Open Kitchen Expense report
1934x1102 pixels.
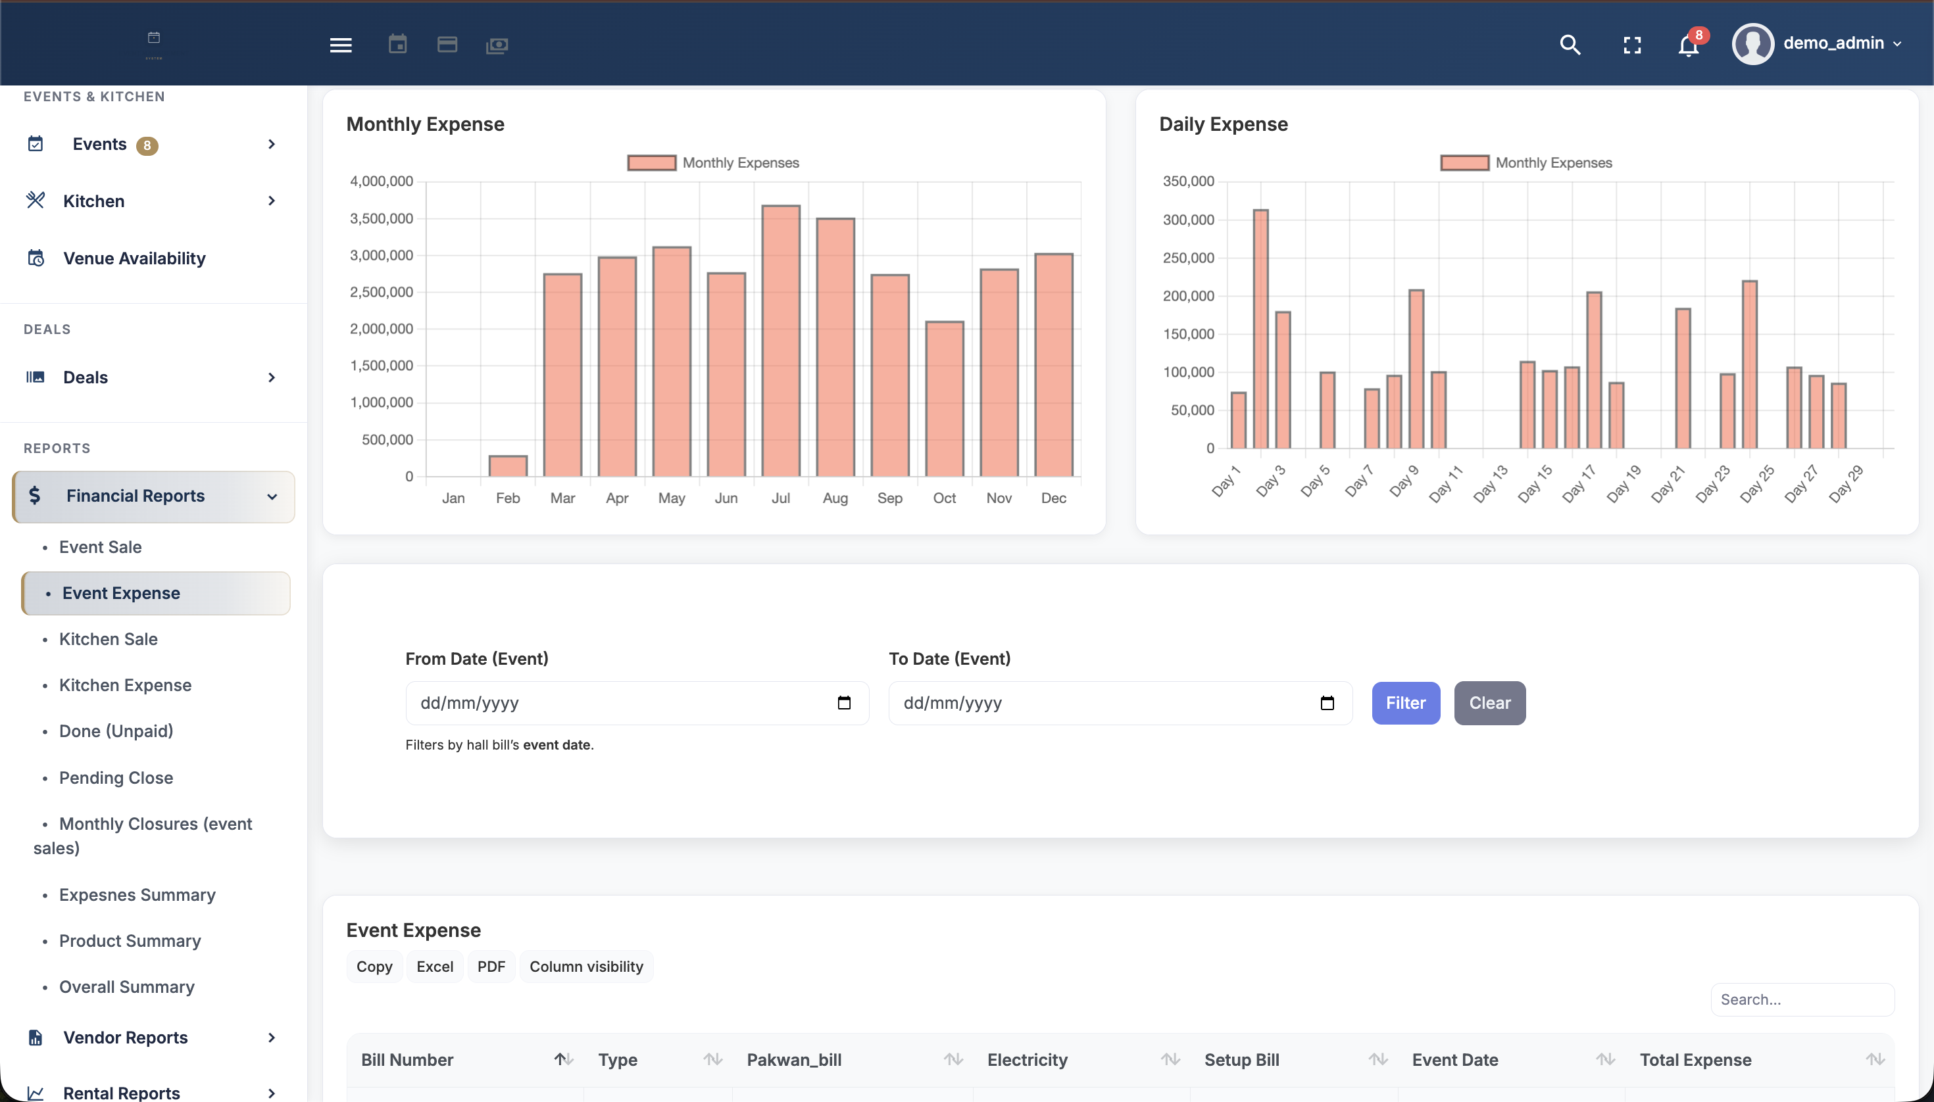(x=125, y=684)
